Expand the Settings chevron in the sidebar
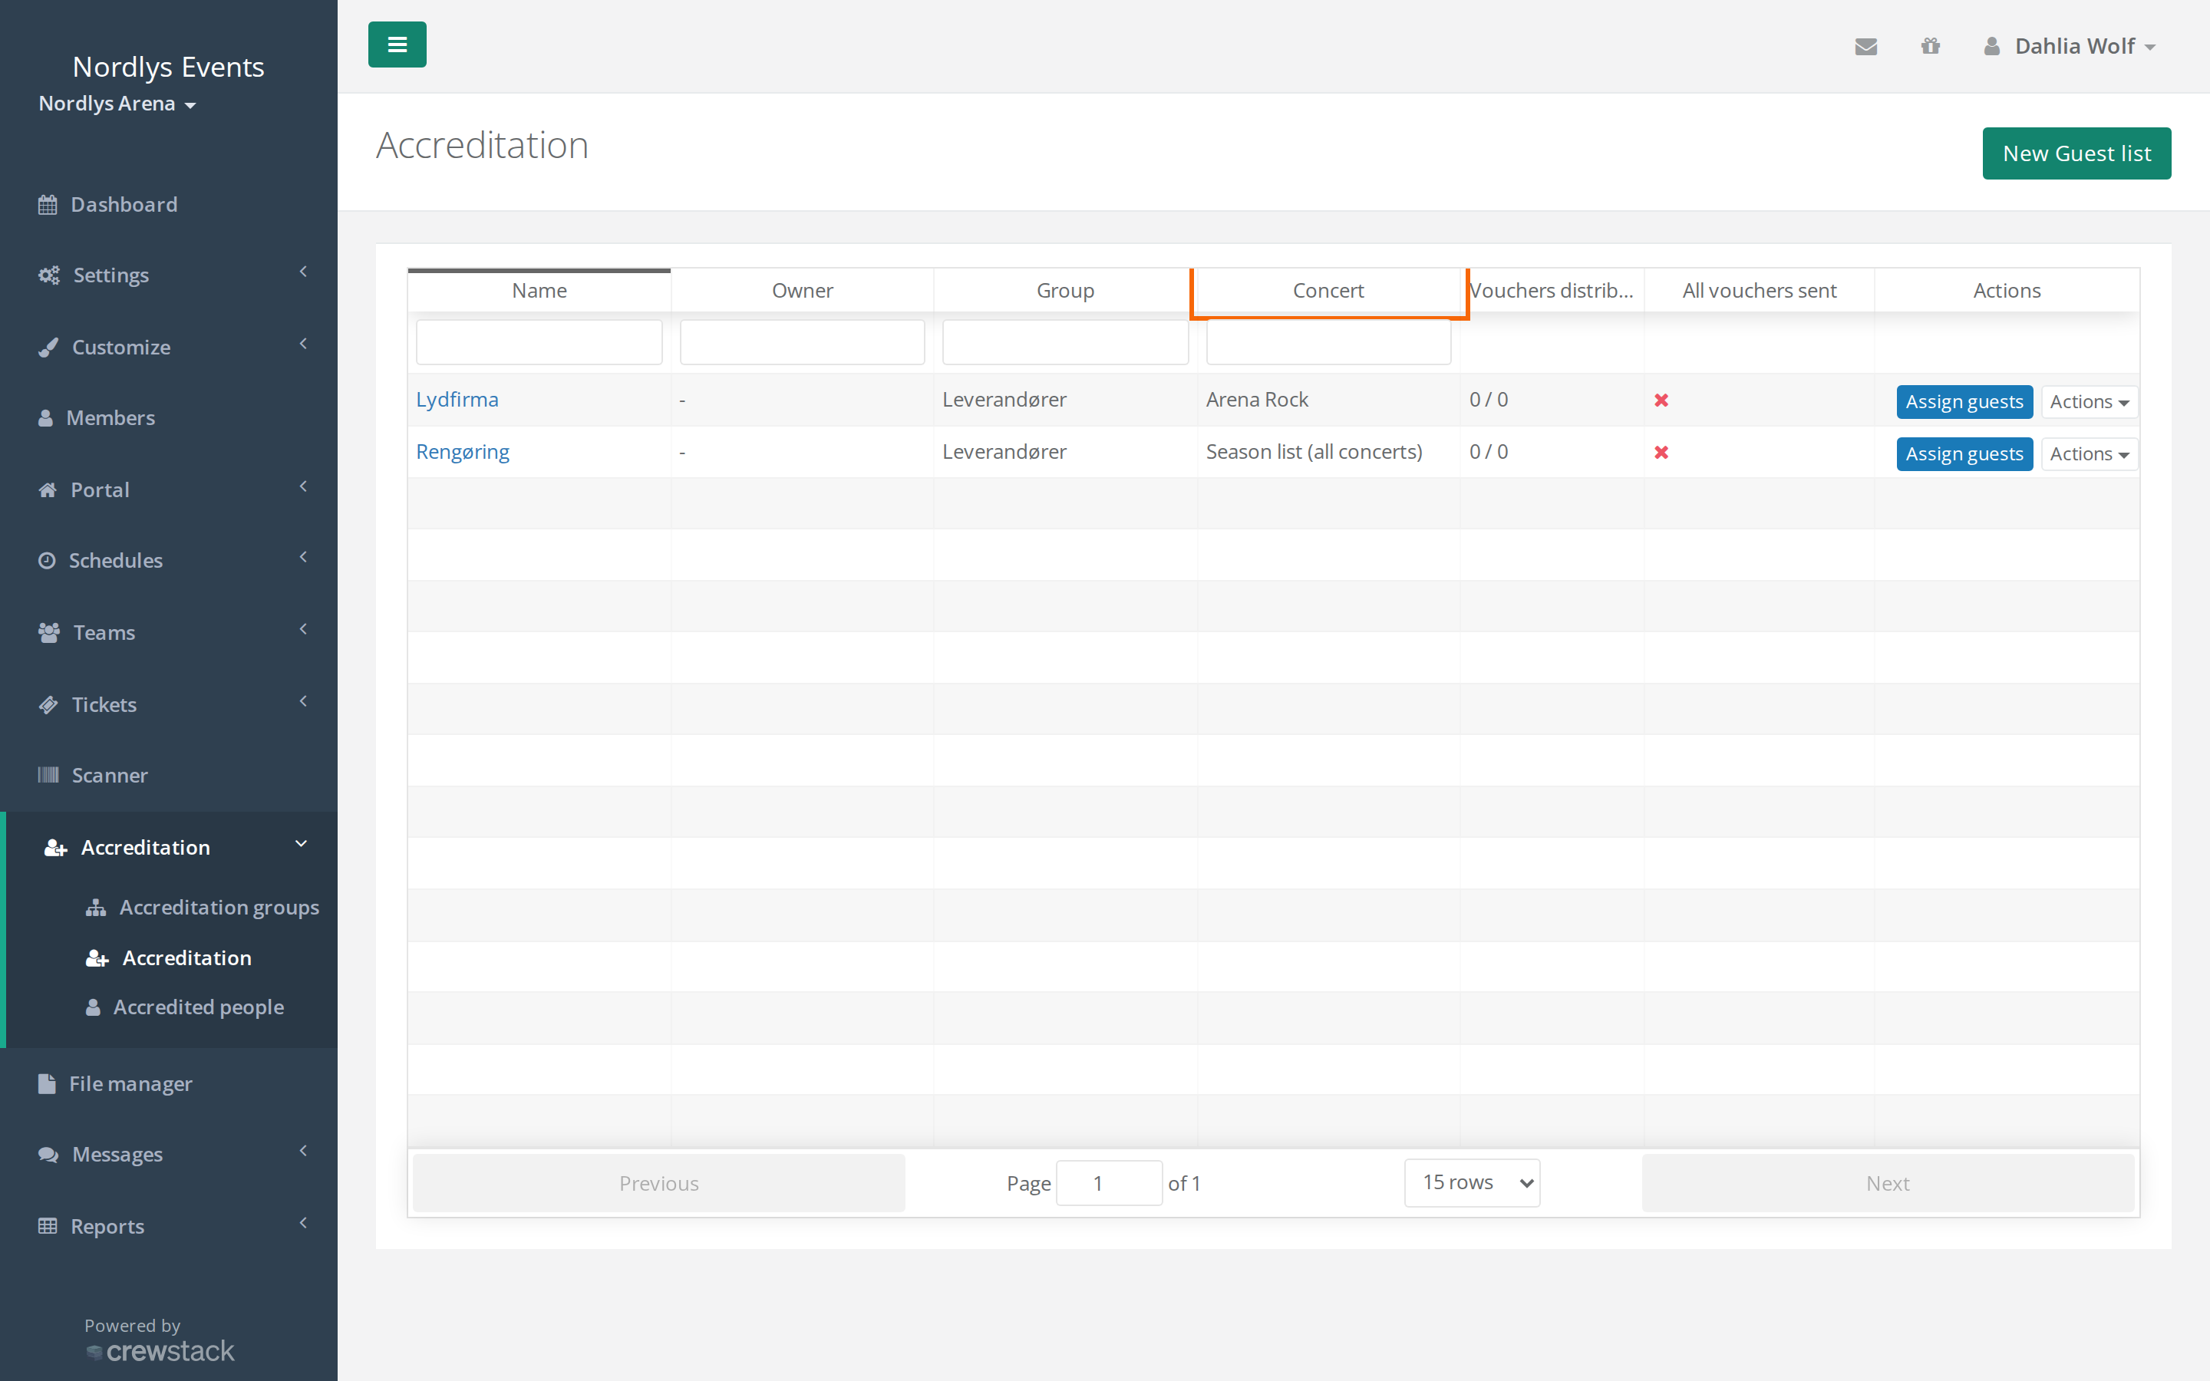This screenshot has width=2210, height=1381. tap(303, 272)
